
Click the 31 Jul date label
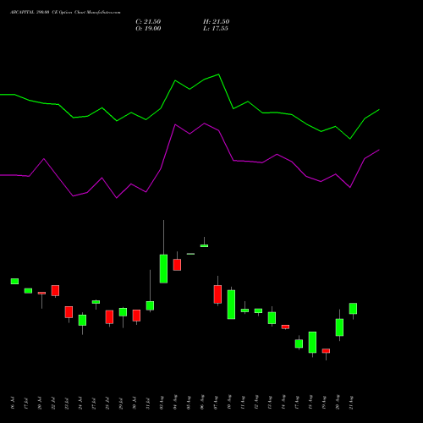[x=148, y=403]
